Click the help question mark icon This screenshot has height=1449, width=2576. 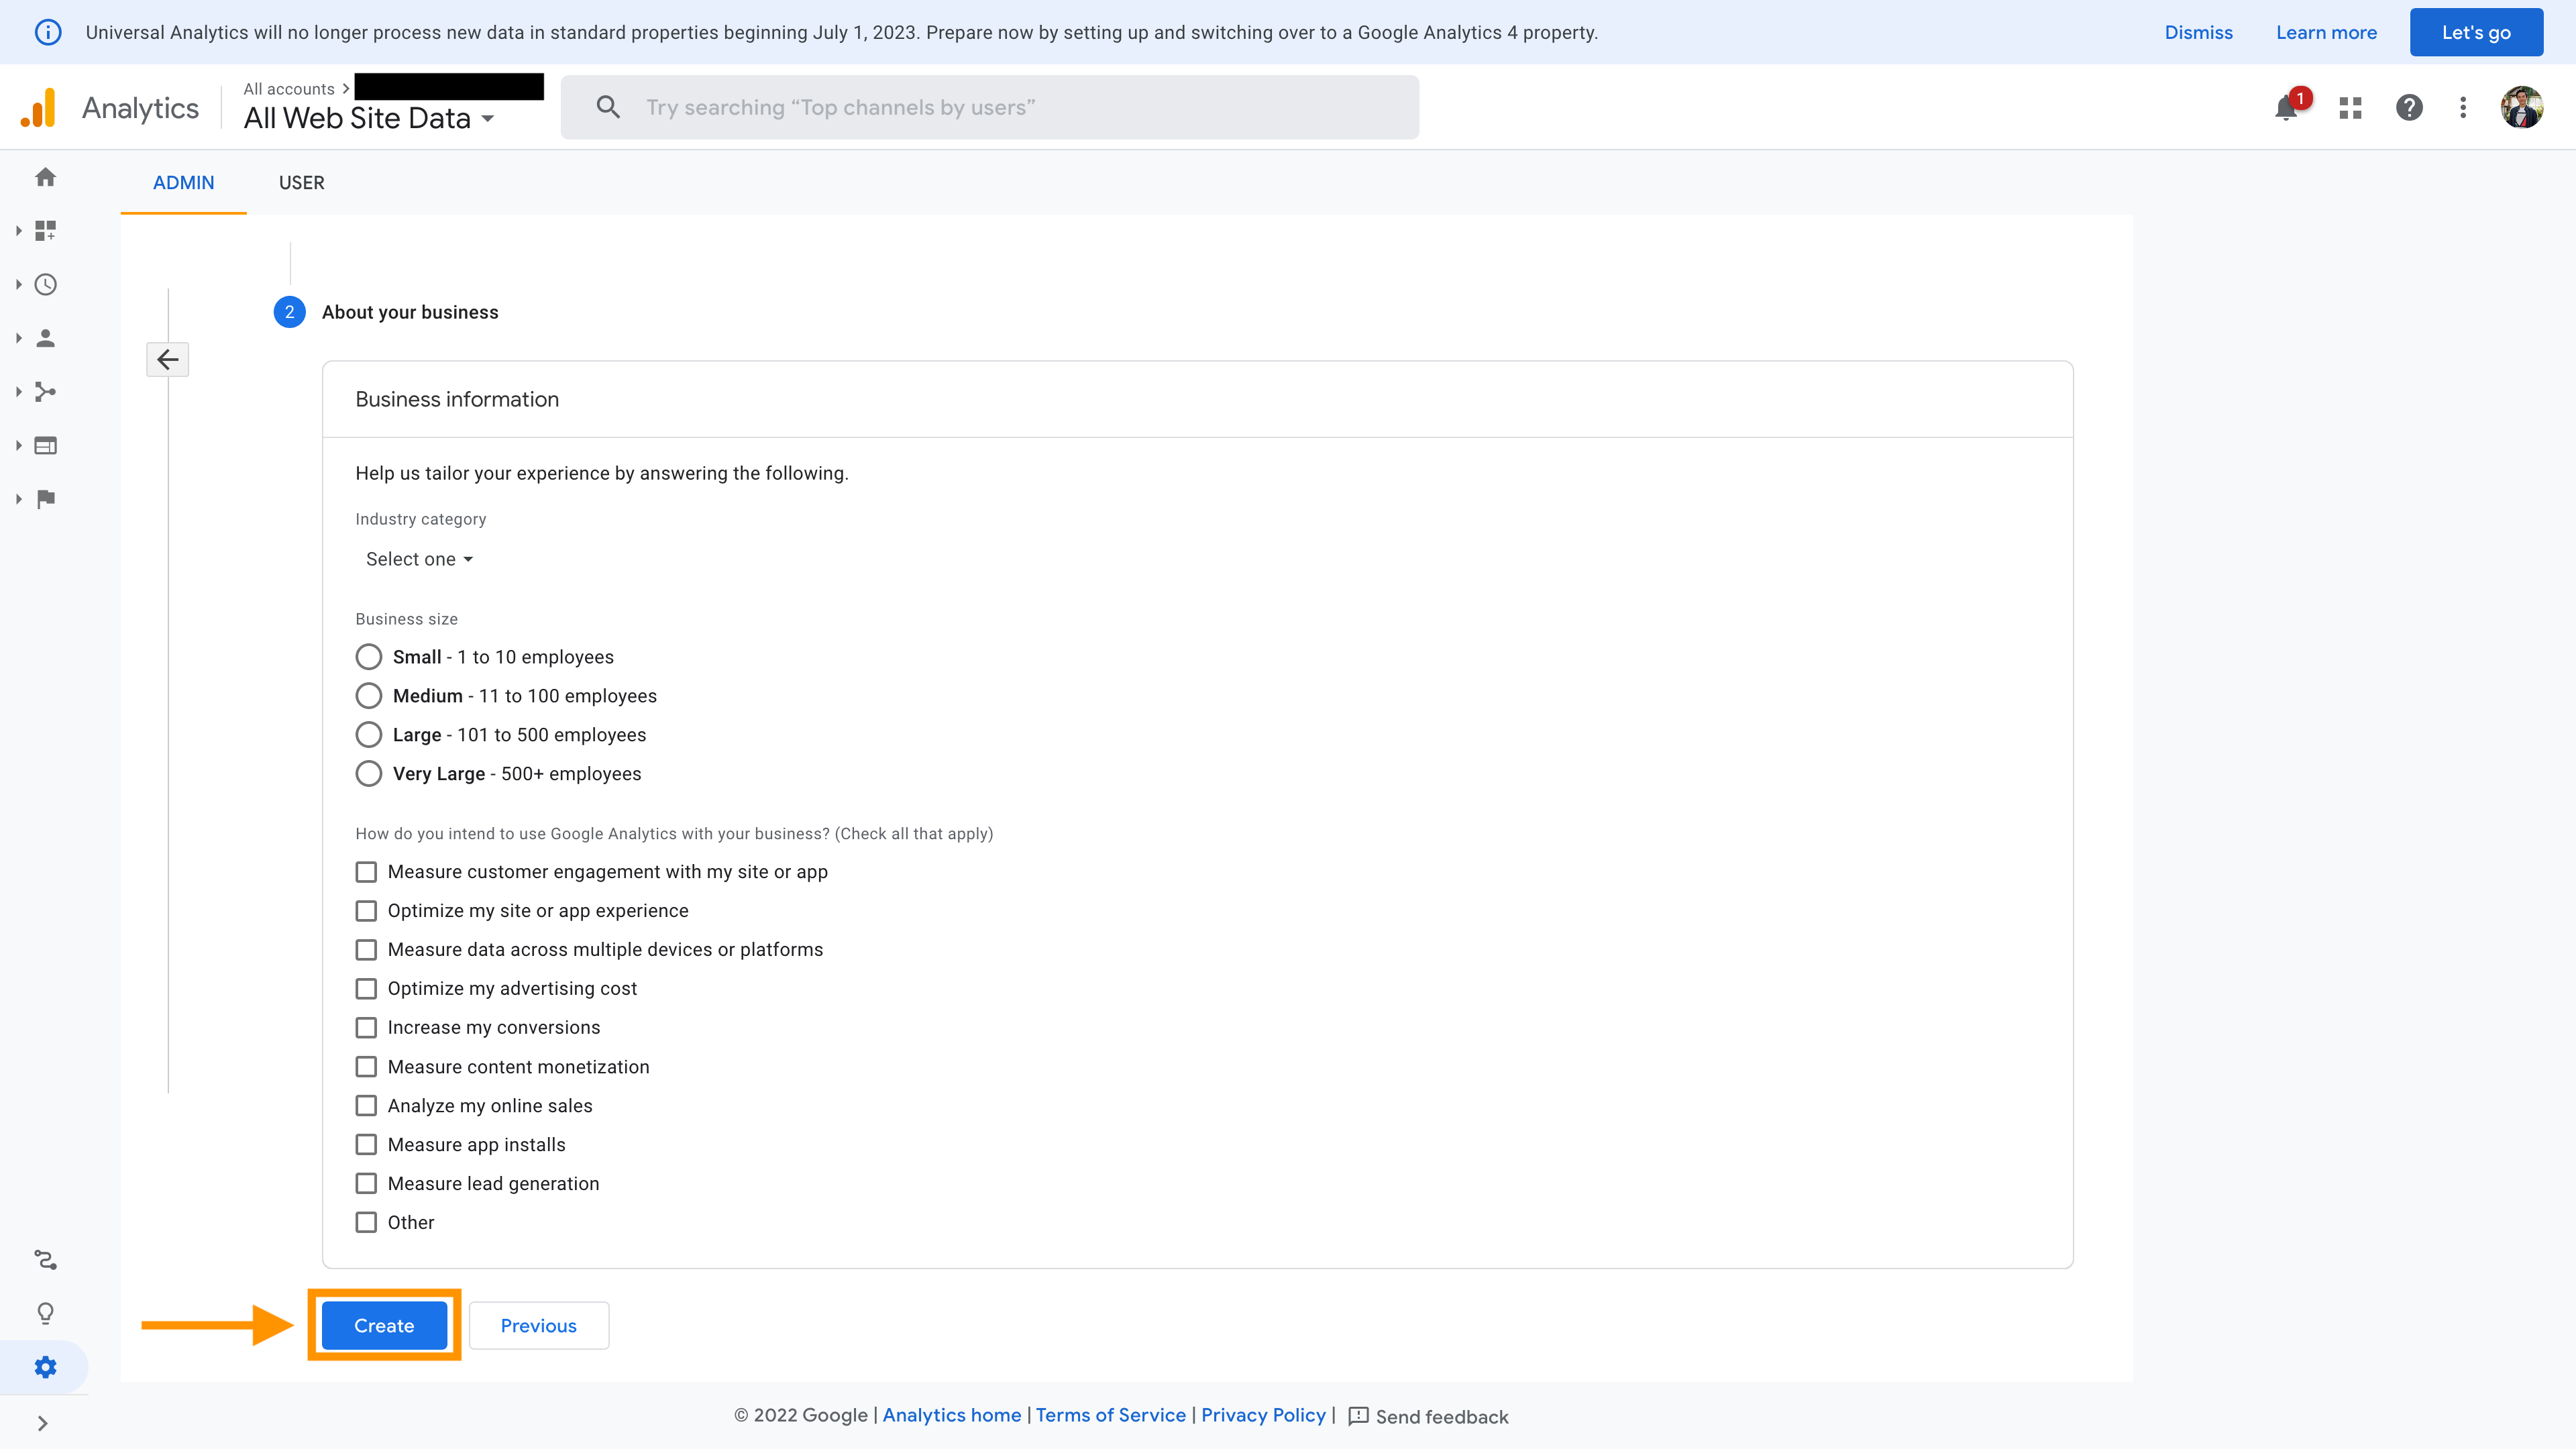(x=2409, y=108)
